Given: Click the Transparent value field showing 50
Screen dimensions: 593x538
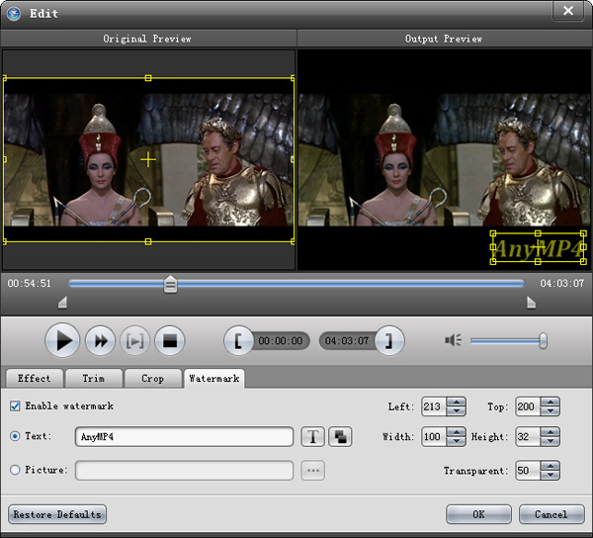Looking at the screenshot, I should (x=528, y=471).
